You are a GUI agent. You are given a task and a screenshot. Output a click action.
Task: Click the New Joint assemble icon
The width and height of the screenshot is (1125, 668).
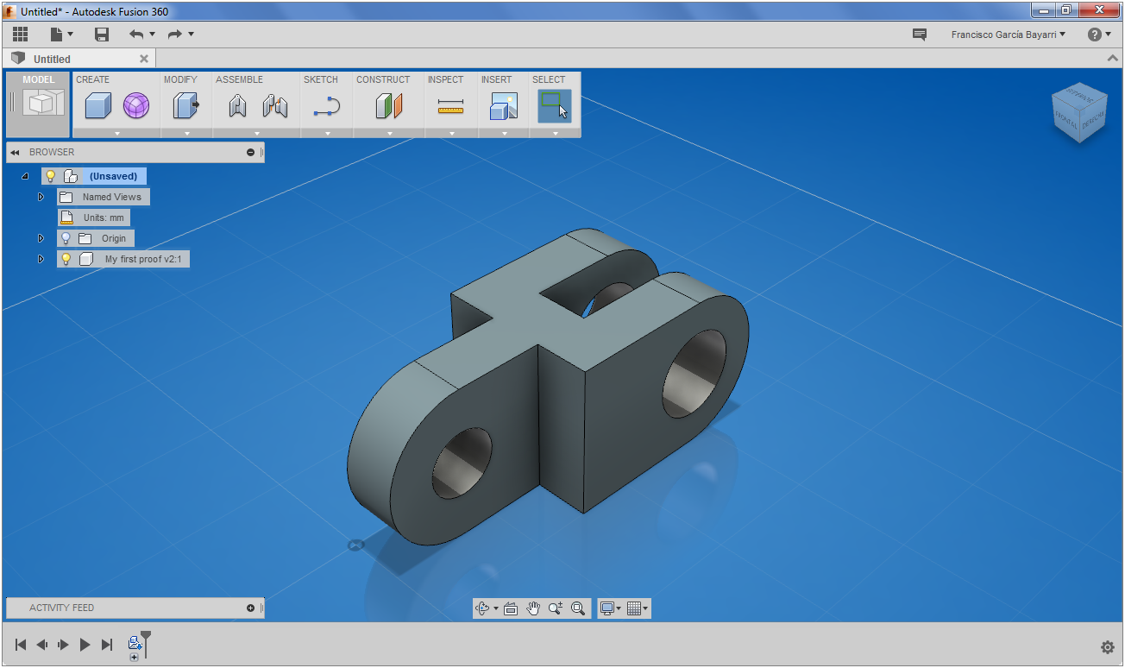coord(238,106)
